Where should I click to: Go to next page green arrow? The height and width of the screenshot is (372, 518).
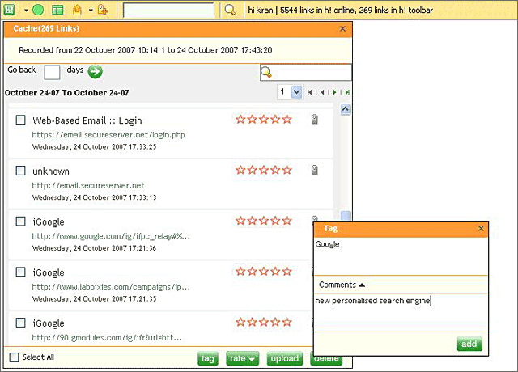334,92
